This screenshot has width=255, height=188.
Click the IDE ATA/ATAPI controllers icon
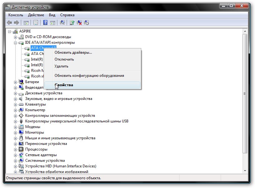click(21, 42)
